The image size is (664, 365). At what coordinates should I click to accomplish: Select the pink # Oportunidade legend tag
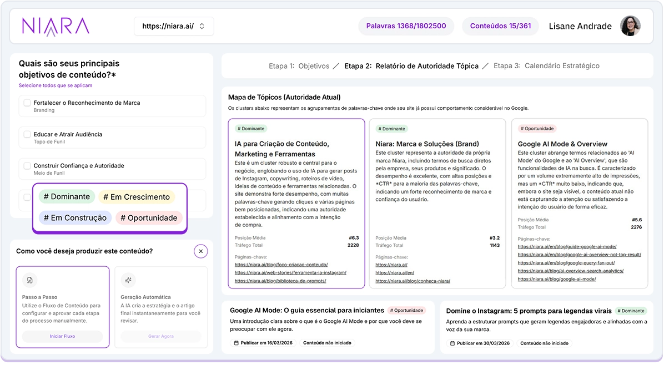click(x=149, y=218)
